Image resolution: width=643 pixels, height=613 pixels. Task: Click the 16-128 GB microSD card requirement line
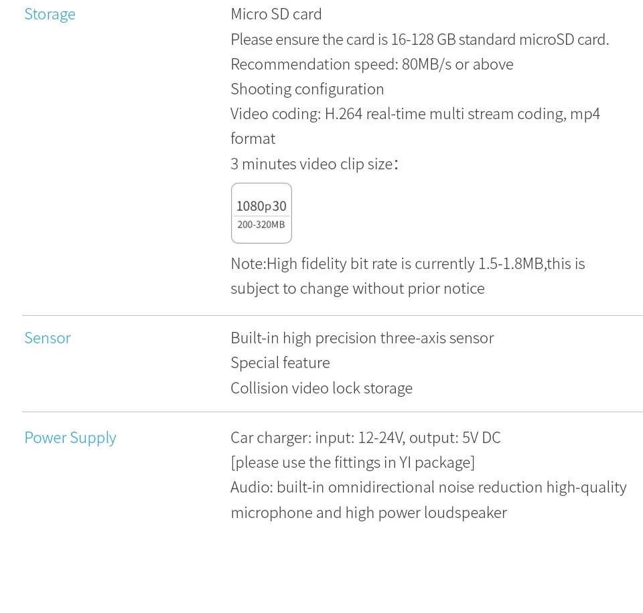(x=419, y=39)
